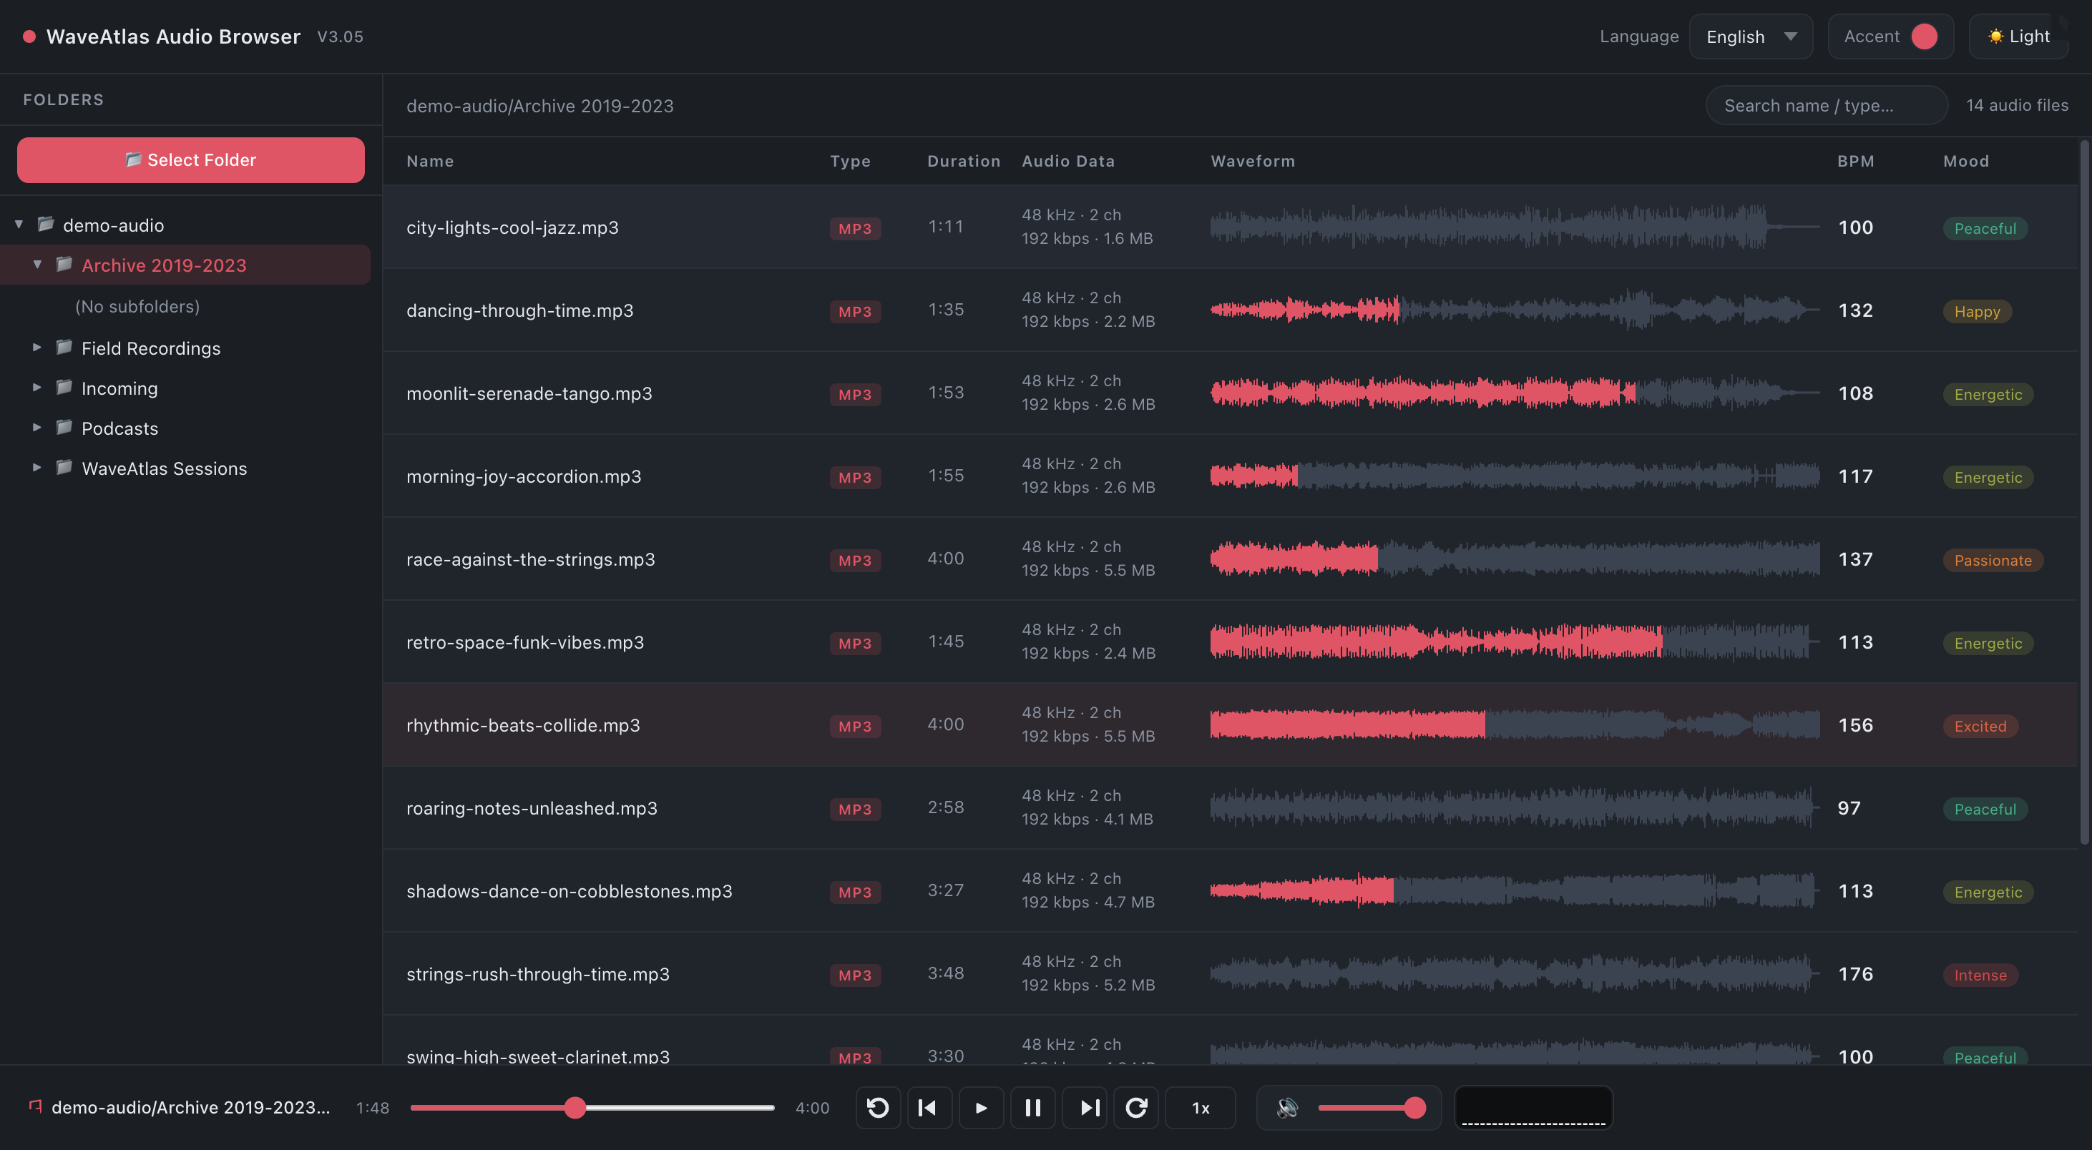Screen dimensions: 2092x1150
Task: Collapse the Archive 2019-2023 folder
Action: [x=37, y=265]
